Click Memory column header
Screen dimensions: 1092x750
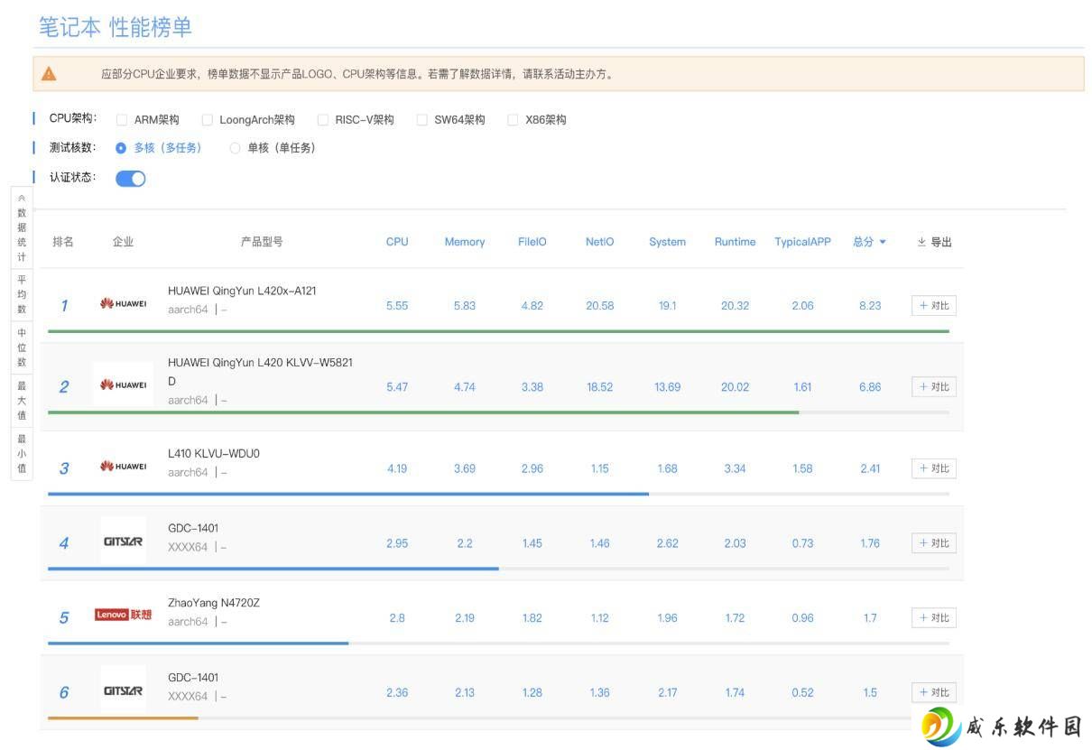(465, 242)
